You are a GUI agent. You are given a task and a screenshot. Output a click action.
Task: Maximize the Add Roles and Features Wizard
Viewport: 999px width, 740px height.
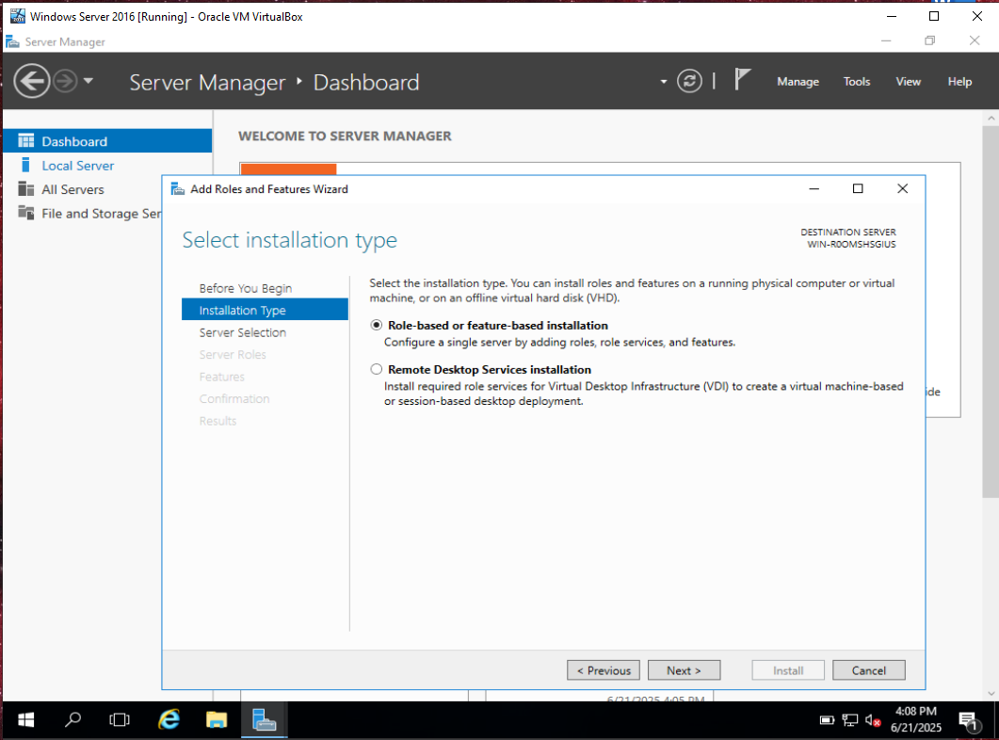click(x=858, y=188)
